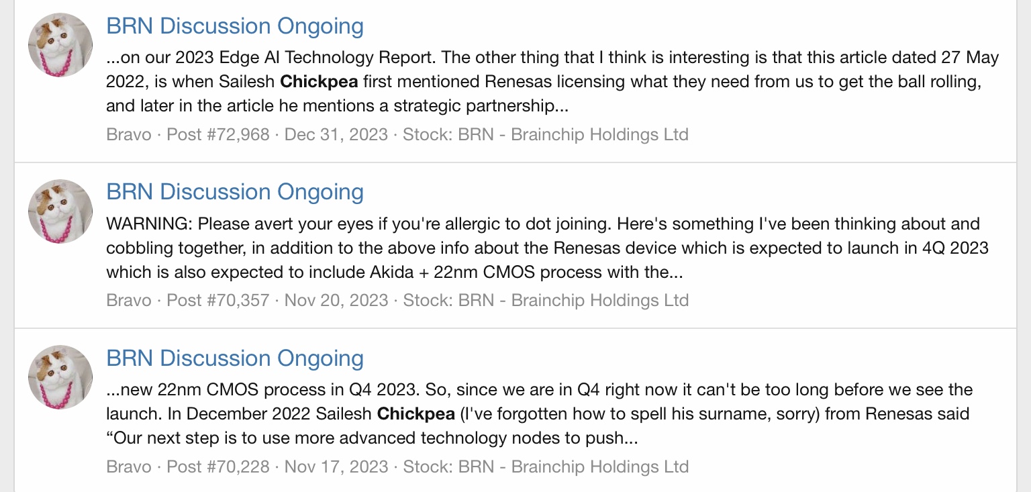Click author Bravo on post #72,968
The height and width of the screenshot is (492, 1031).
(128, 134)
